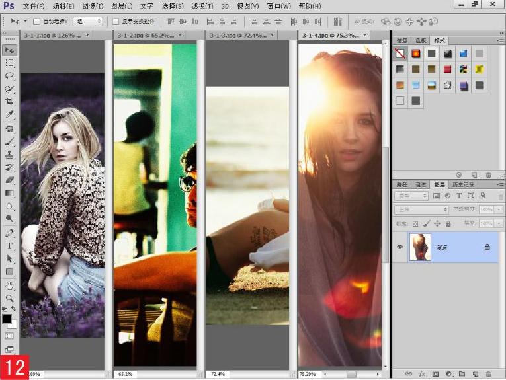506x380 pixels.
Task: Select the Zoom tool in the toolbox
Action: pos(9,299)
